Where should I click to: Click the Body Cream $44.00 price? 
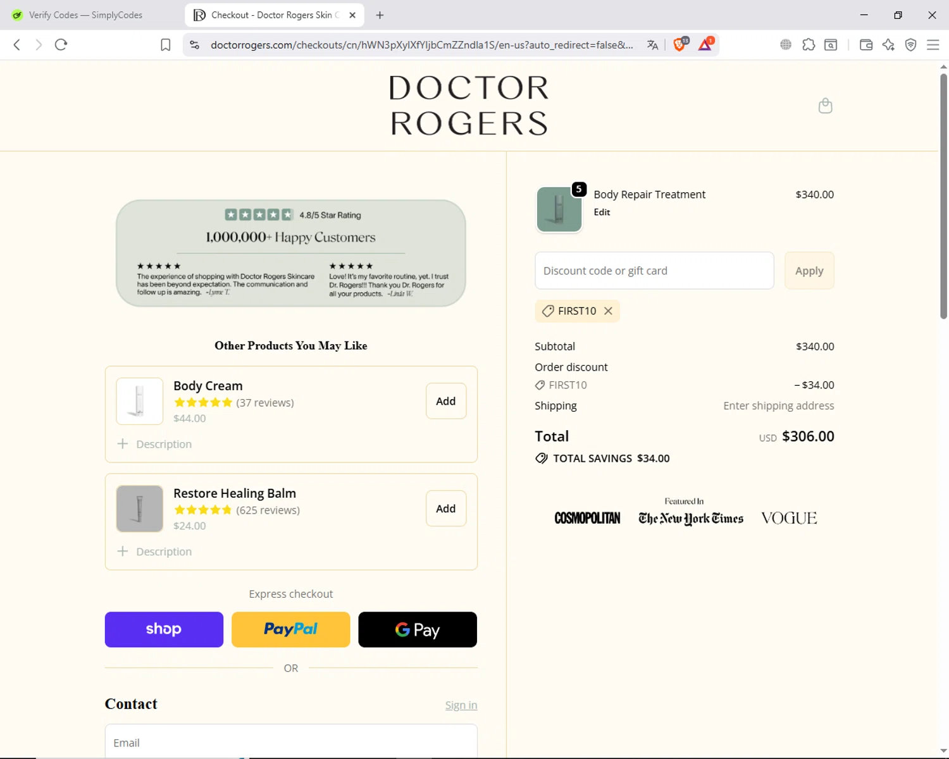coord(190,419)
